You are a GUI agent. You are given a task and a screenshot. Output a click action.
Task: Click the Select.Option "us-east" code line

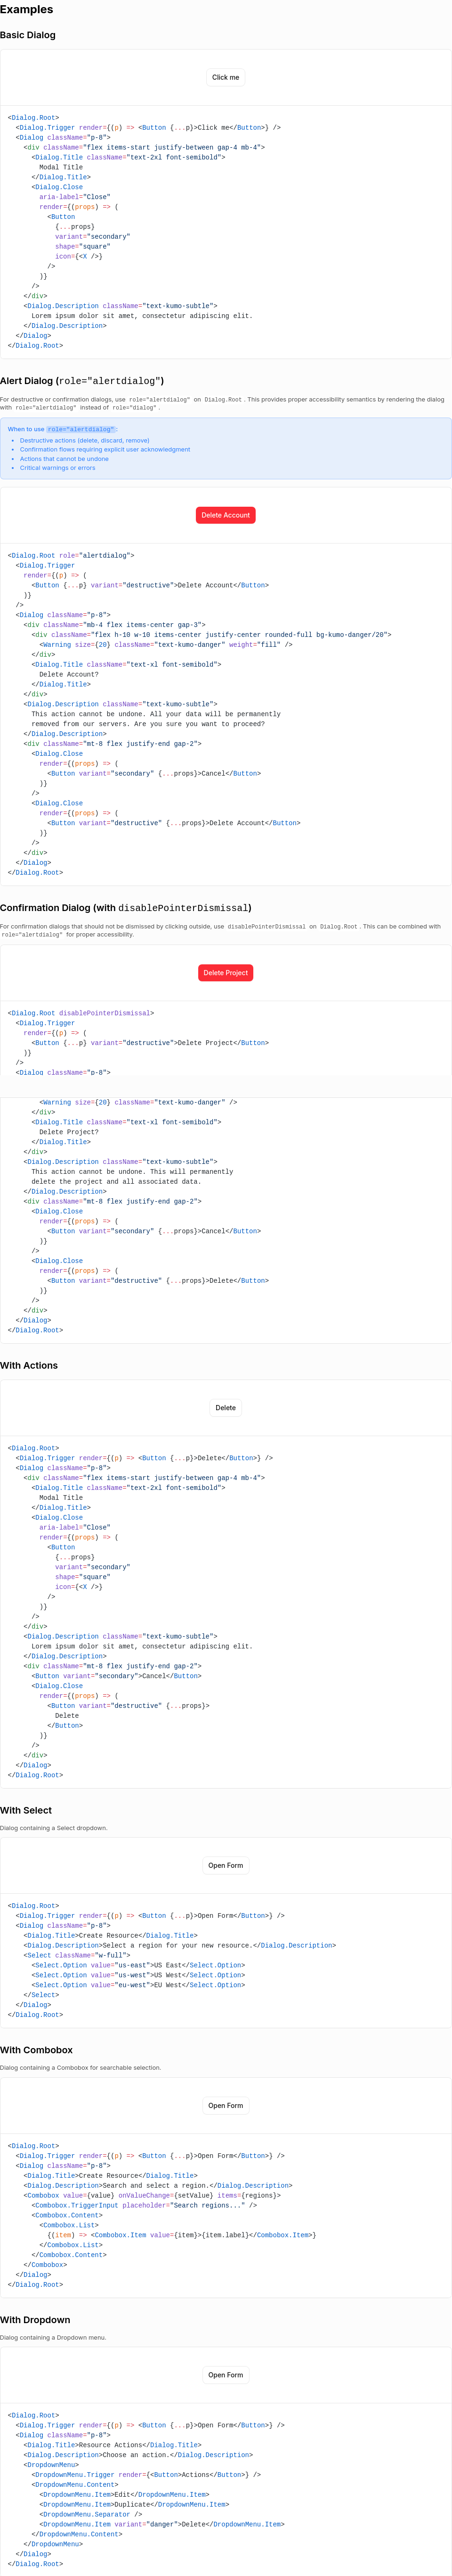pos(137,1965)
